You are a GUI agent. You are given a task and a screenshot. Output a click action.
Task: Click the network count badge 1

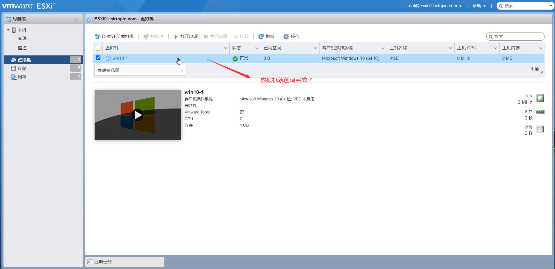point(76,77)
